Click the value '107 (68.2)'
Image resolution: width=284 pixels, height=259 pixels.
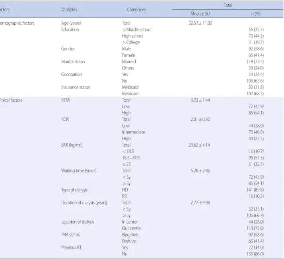tap(255, 94)
